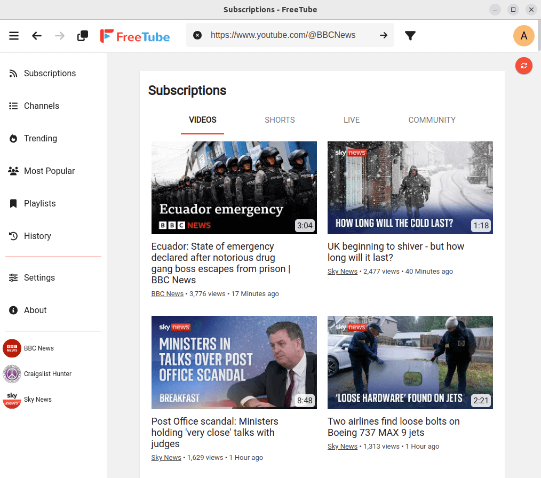Open Trending in the sidebar
This screenshot has height=478, width=541.
tap(53, 138)
